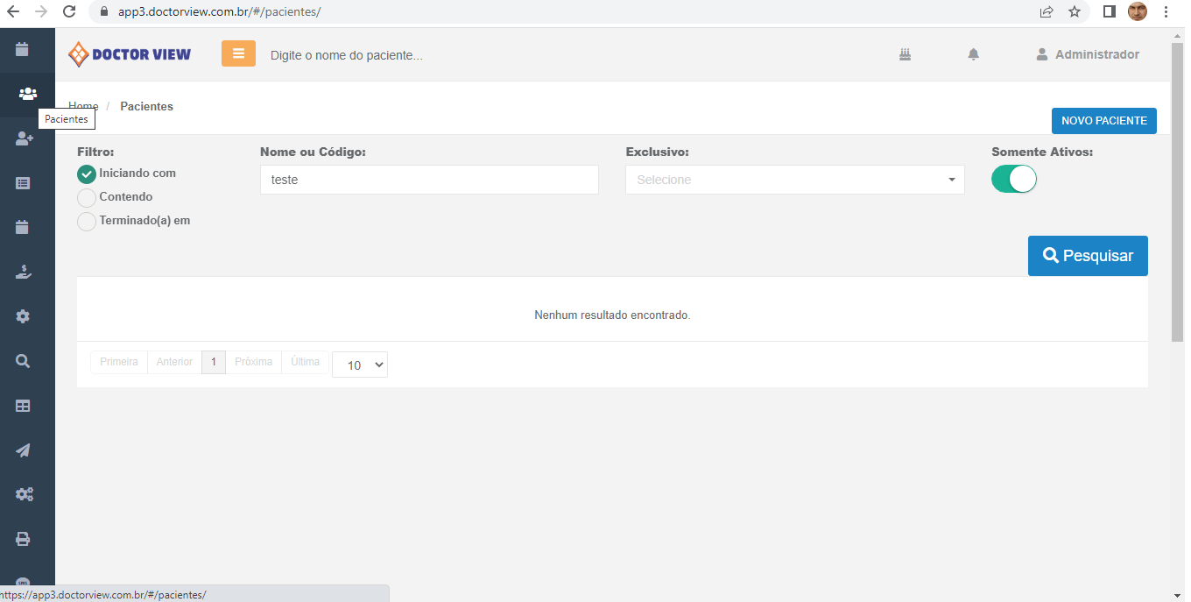This screenshot has height=602, width=1191.
Task: Open the printer icon in sidebar
Action: click(24, 539)
